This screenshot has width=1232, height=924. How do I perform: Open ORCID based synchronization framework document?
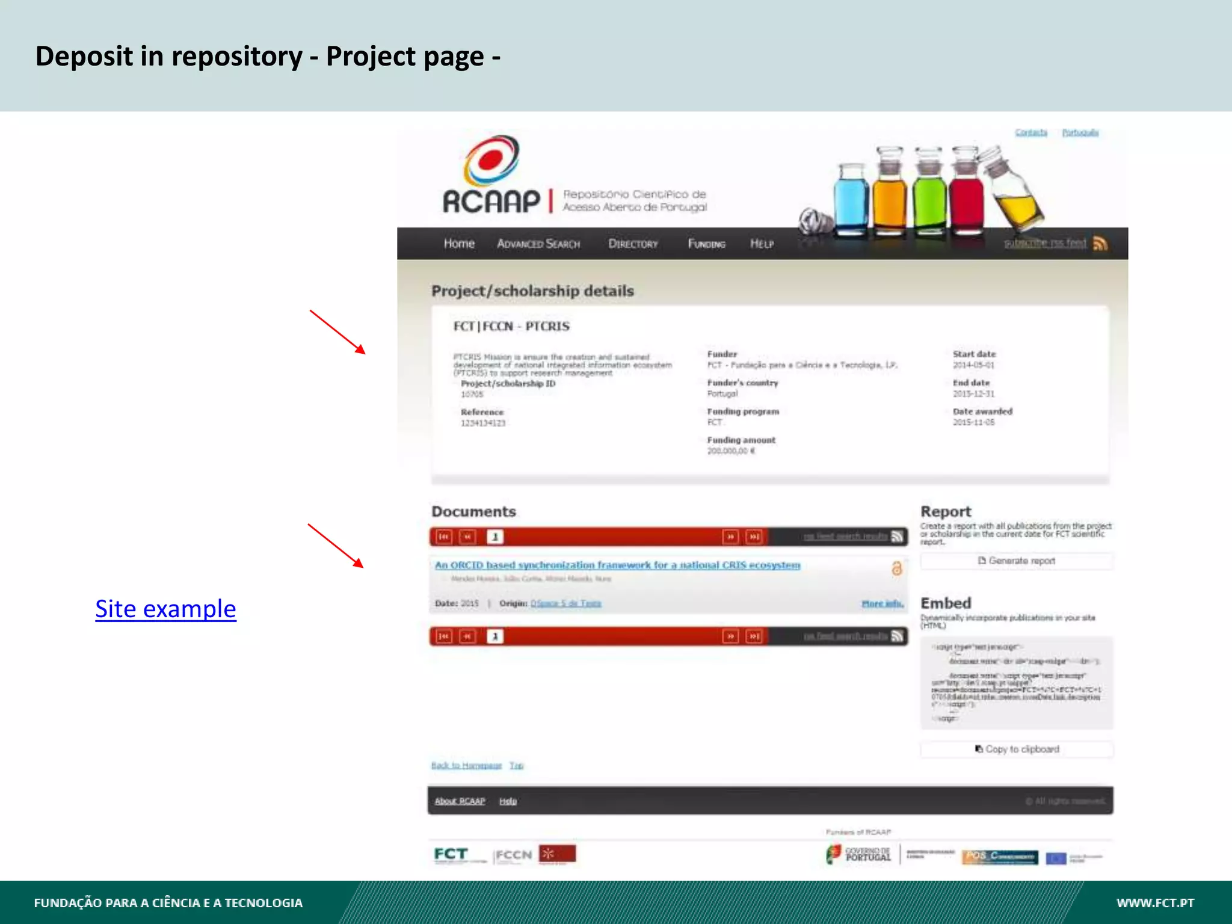(618, 565)
